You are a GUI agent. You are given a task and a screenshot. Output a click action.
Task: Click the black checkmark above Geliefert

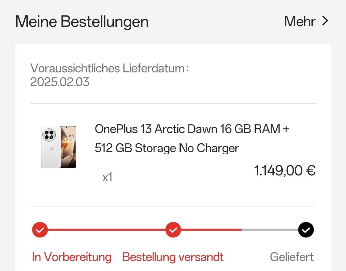[306, 230]
